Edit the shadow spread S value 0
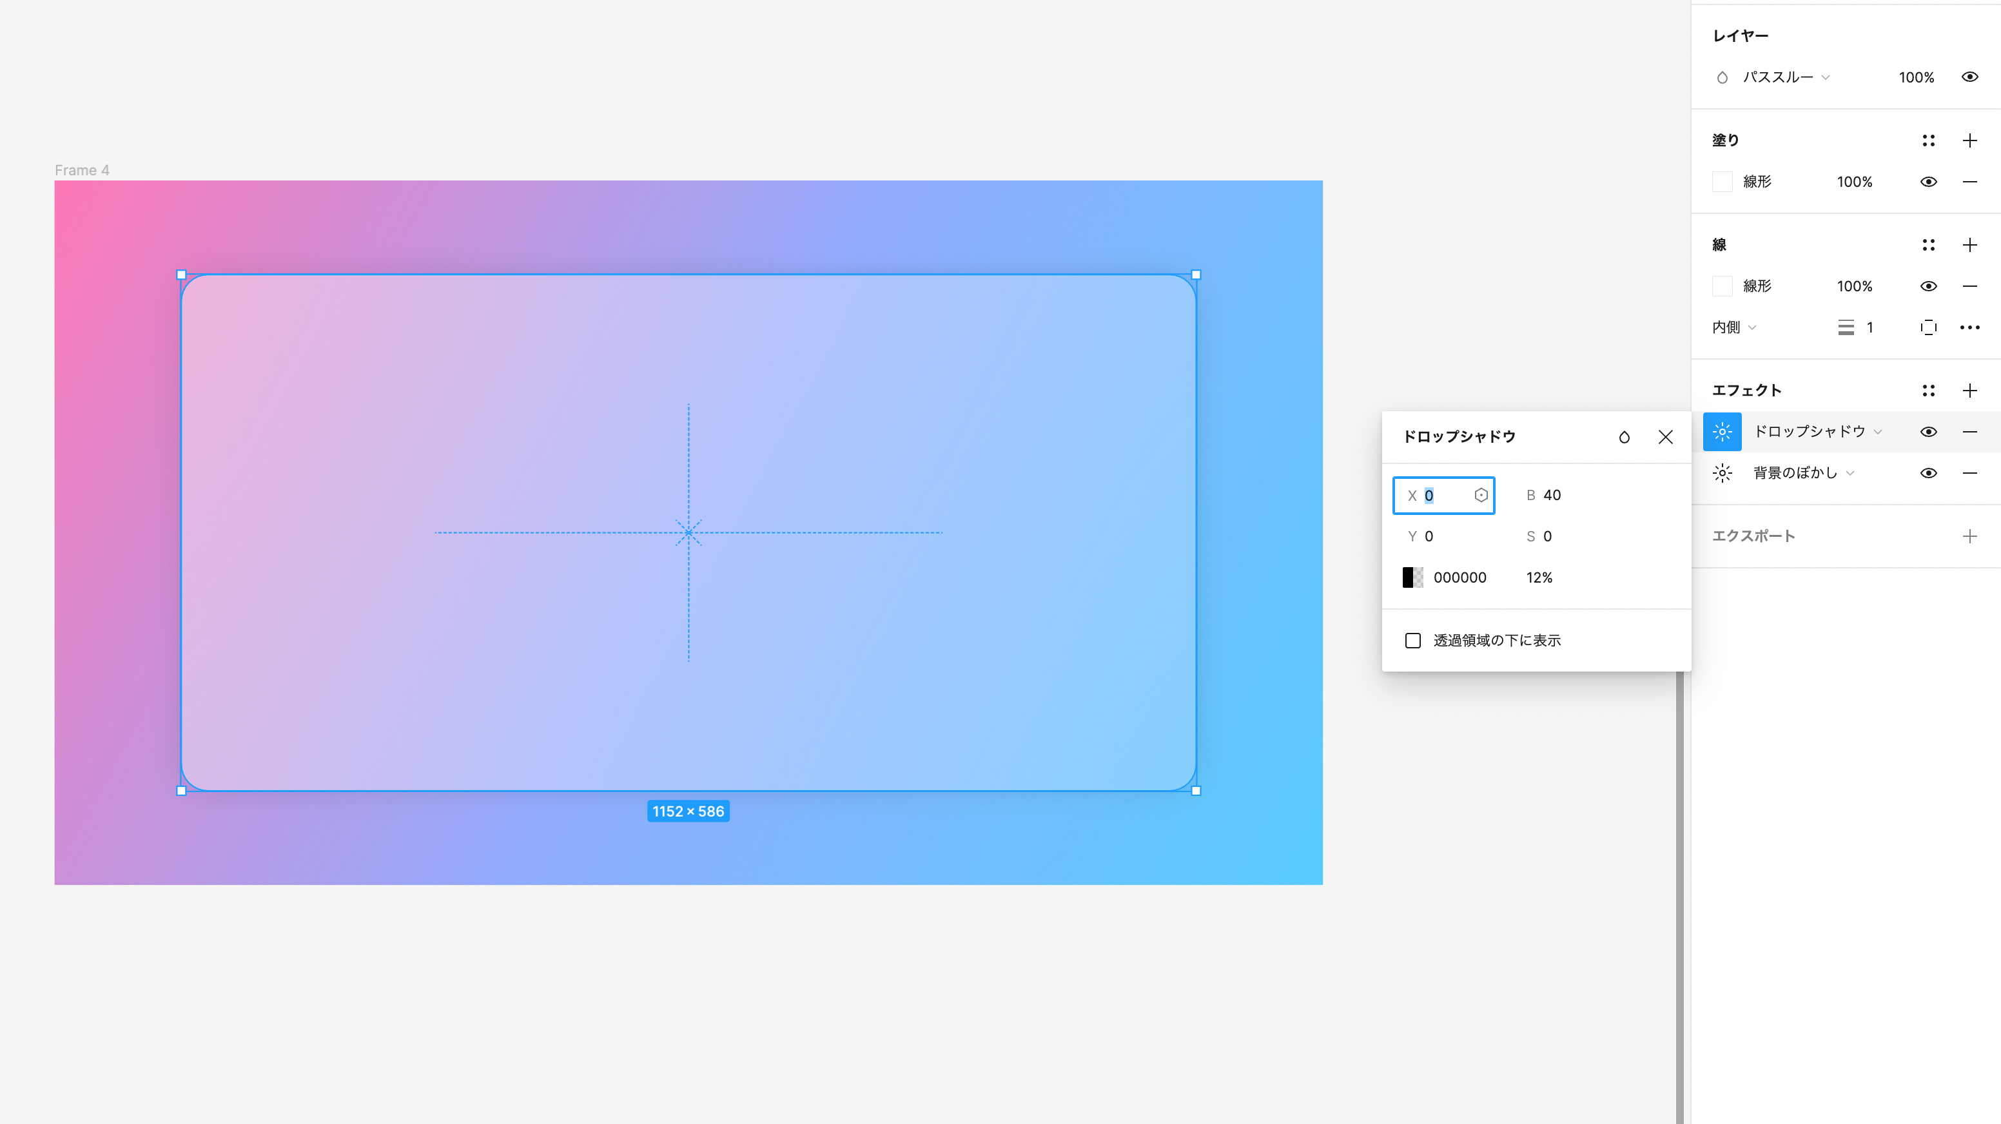 1547,537
